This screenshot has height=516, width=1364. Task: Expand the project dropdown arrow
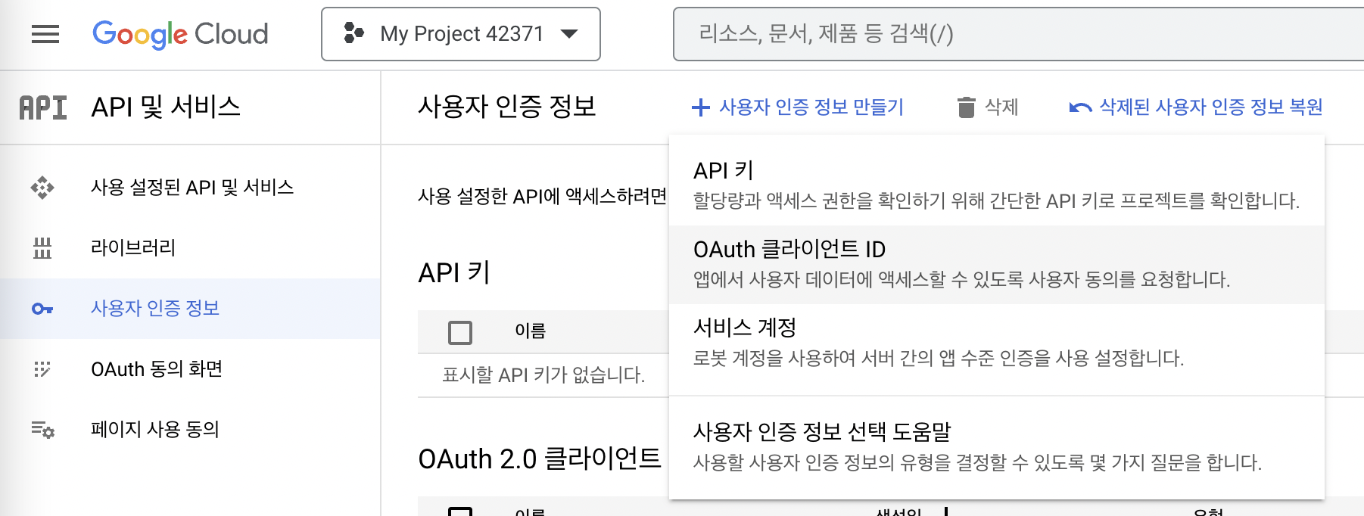[569, 33]
